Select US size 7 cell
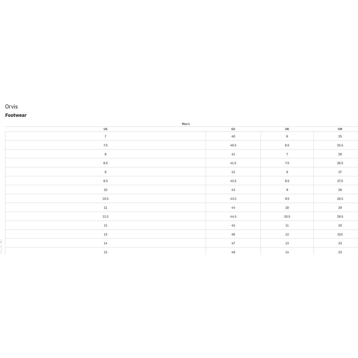 105,136
